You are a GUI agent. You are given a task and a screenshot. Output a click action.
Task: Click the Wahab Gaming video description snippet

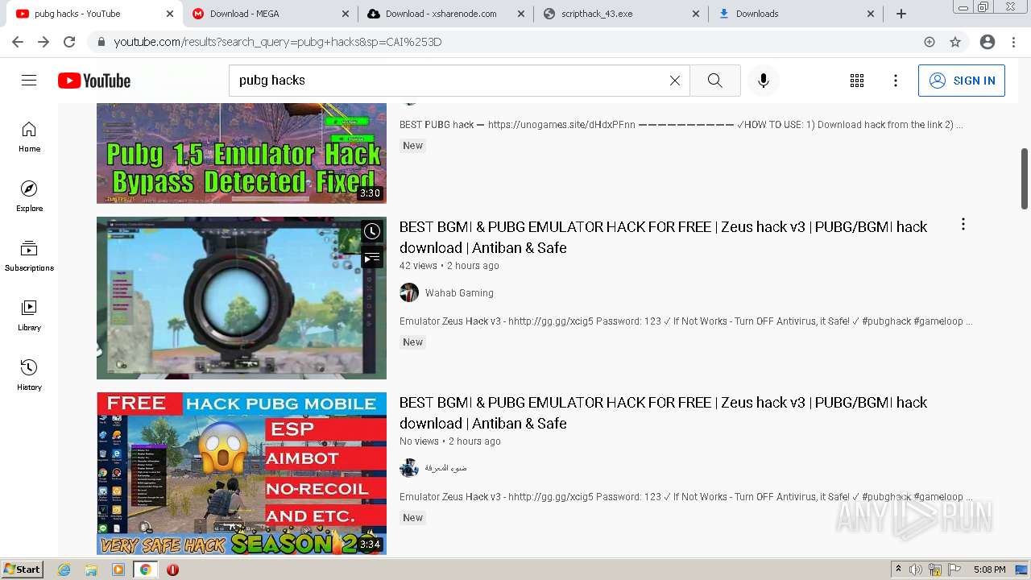pos(685,321)
